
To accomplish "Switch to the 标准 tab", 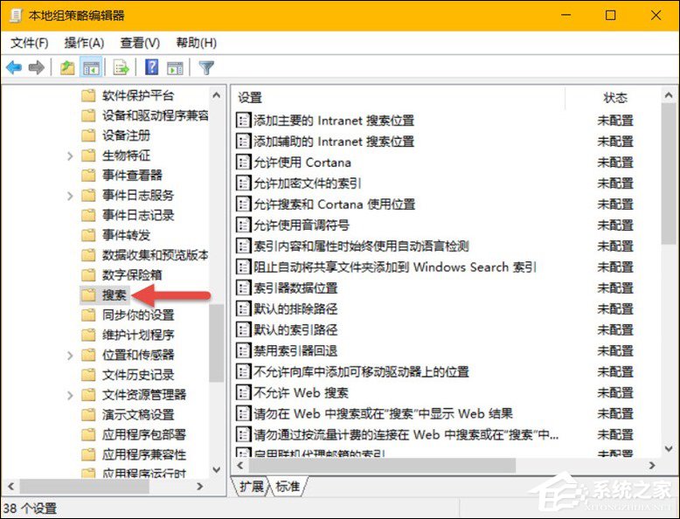I will coord(288,487).
